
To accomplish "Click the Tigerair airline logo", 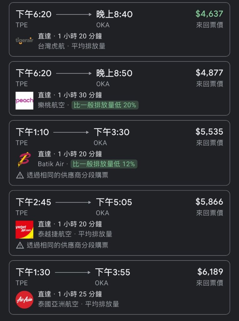I will [x=24, y=40].
